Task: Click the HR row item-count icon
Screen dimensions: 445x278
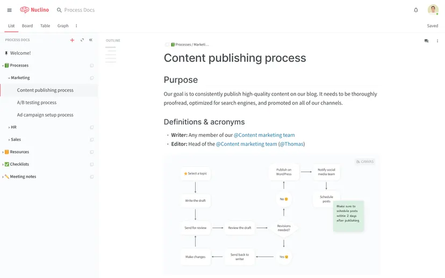Action: 92,127
